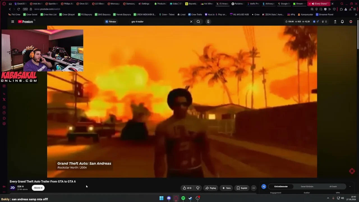Open Discord from the taskbar

tap(169, 198)
